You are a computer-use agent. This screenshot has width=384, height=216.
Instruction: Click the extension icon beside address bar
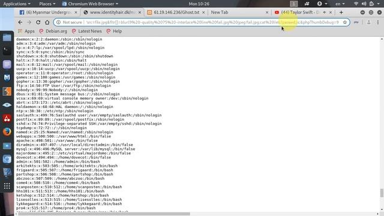(x=356, y=22)
